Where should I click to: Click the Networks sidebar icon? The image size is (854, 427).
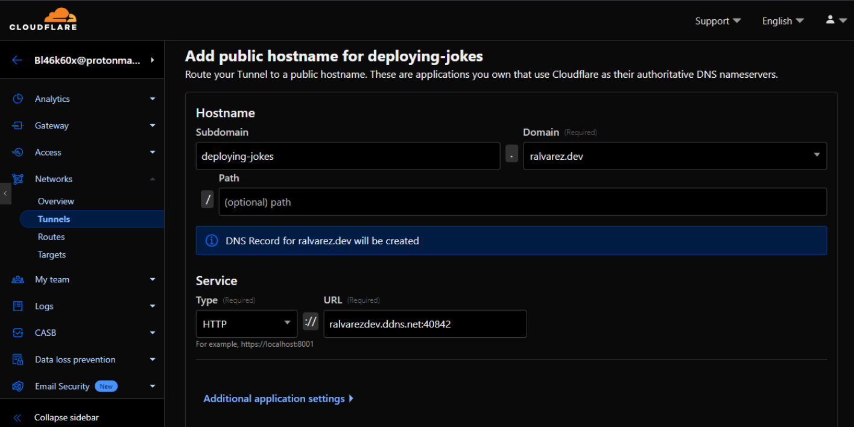click(18, 179)
